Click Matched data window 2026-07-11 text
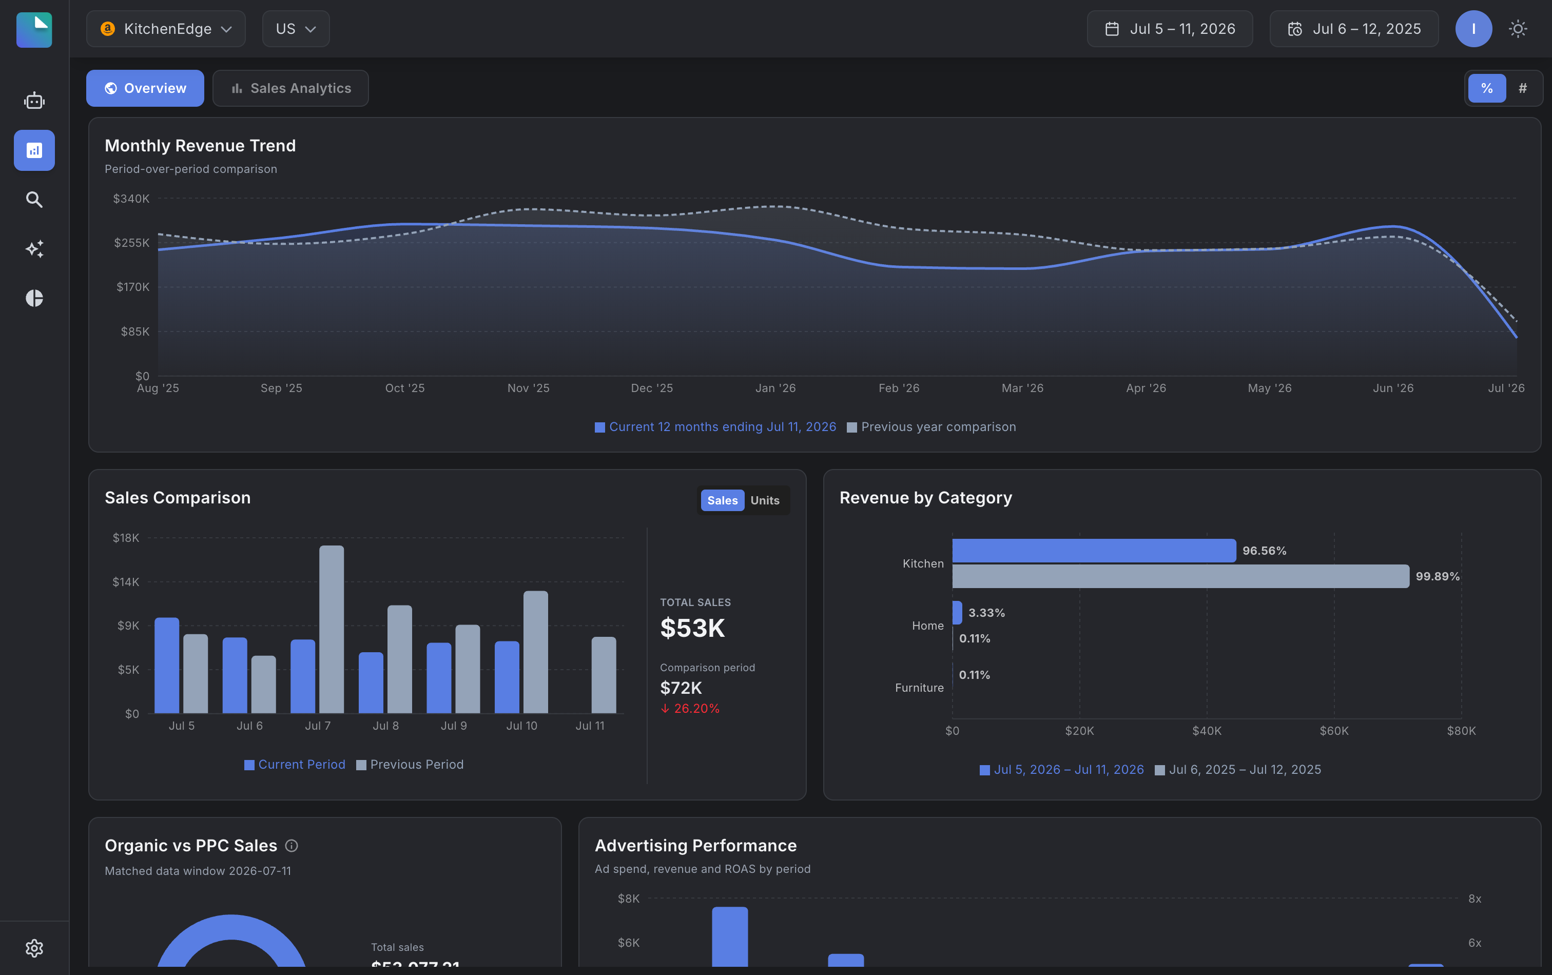 pos(198,871)
